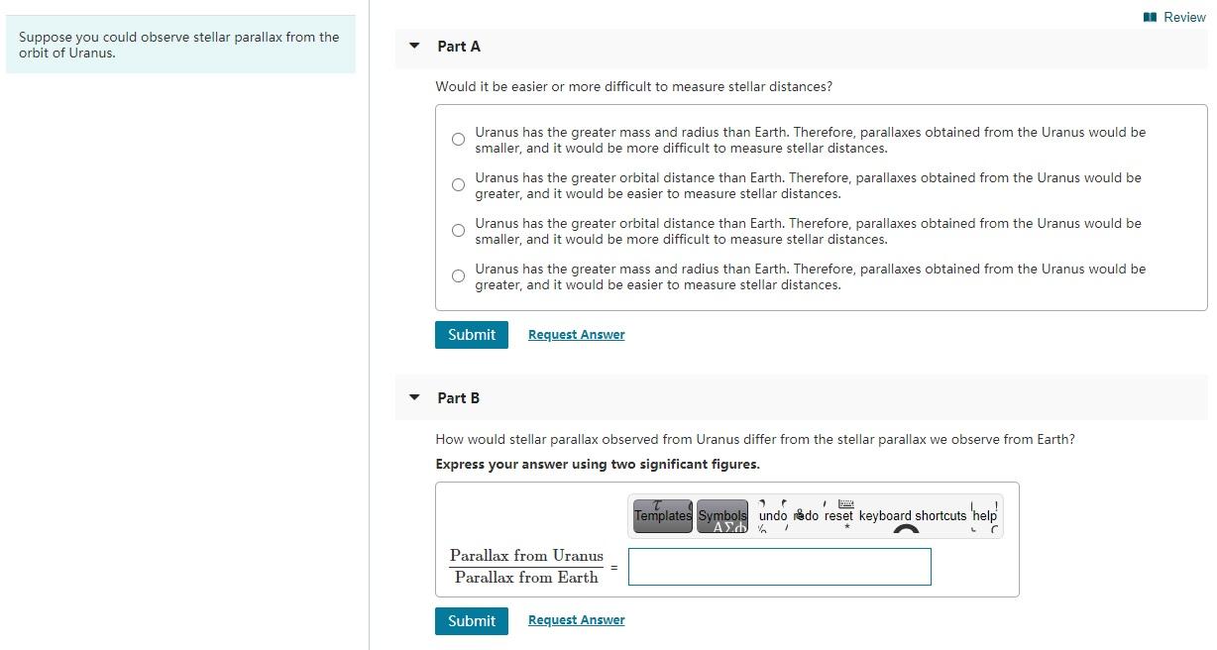1217x650 pixels.
Task: Click the Review book icon at top right
Action: pos(1152,17)
